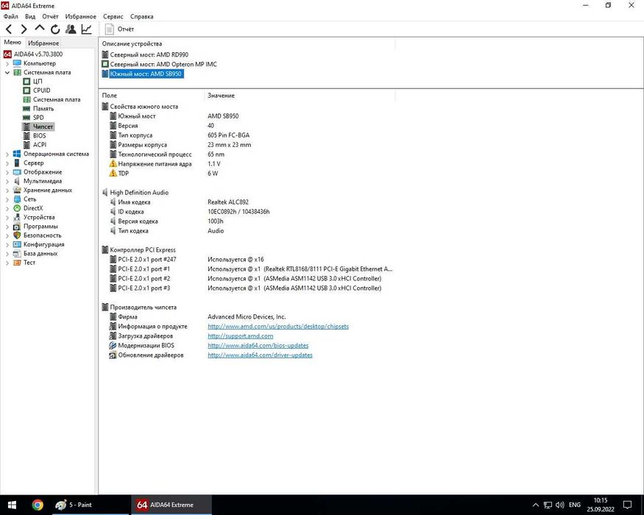Click the Поле column header
The image size is (644, 515).
(109, 96)
